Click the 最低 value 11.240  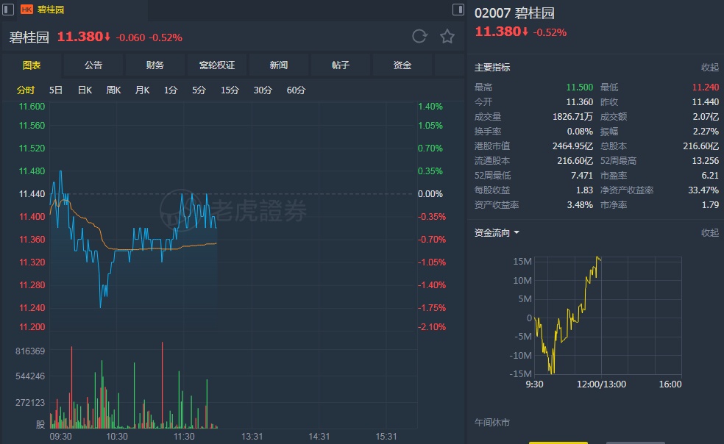pos(706,87)
